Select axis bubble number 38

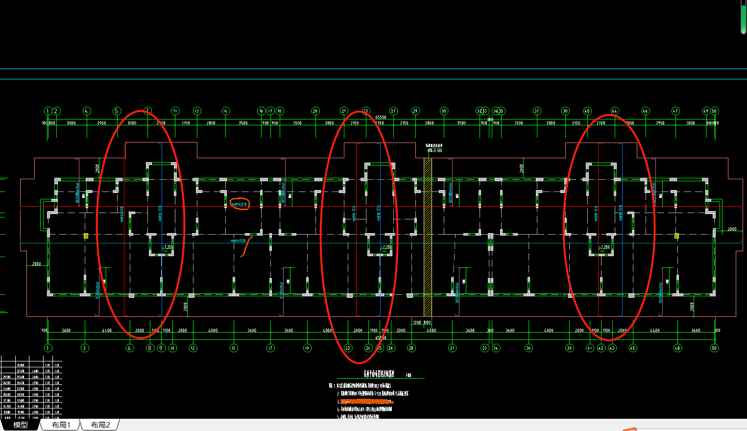(565, 111)
